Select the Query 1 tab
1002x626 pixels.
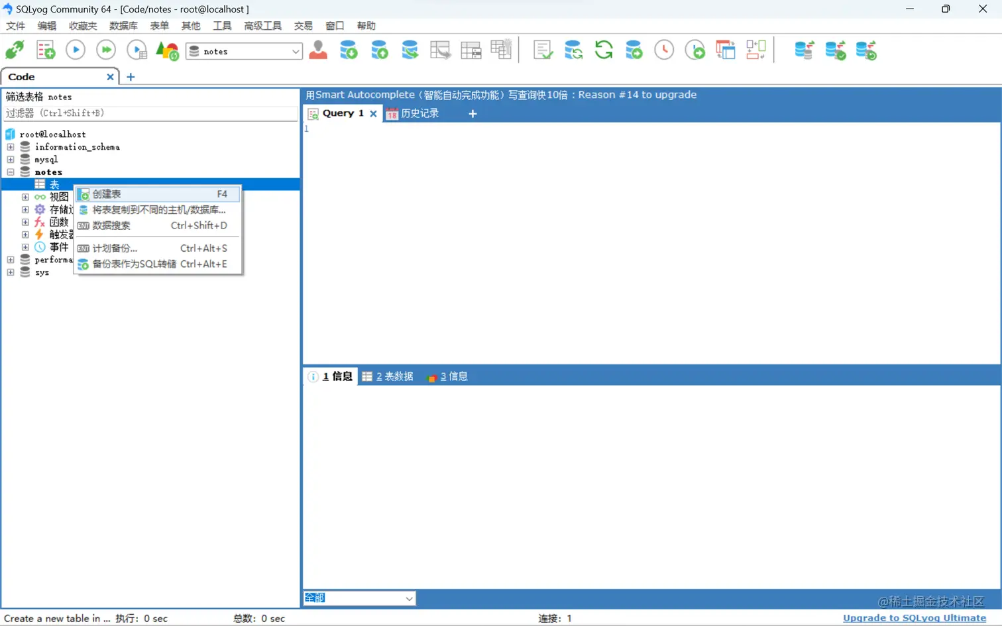tap(343, 113)
